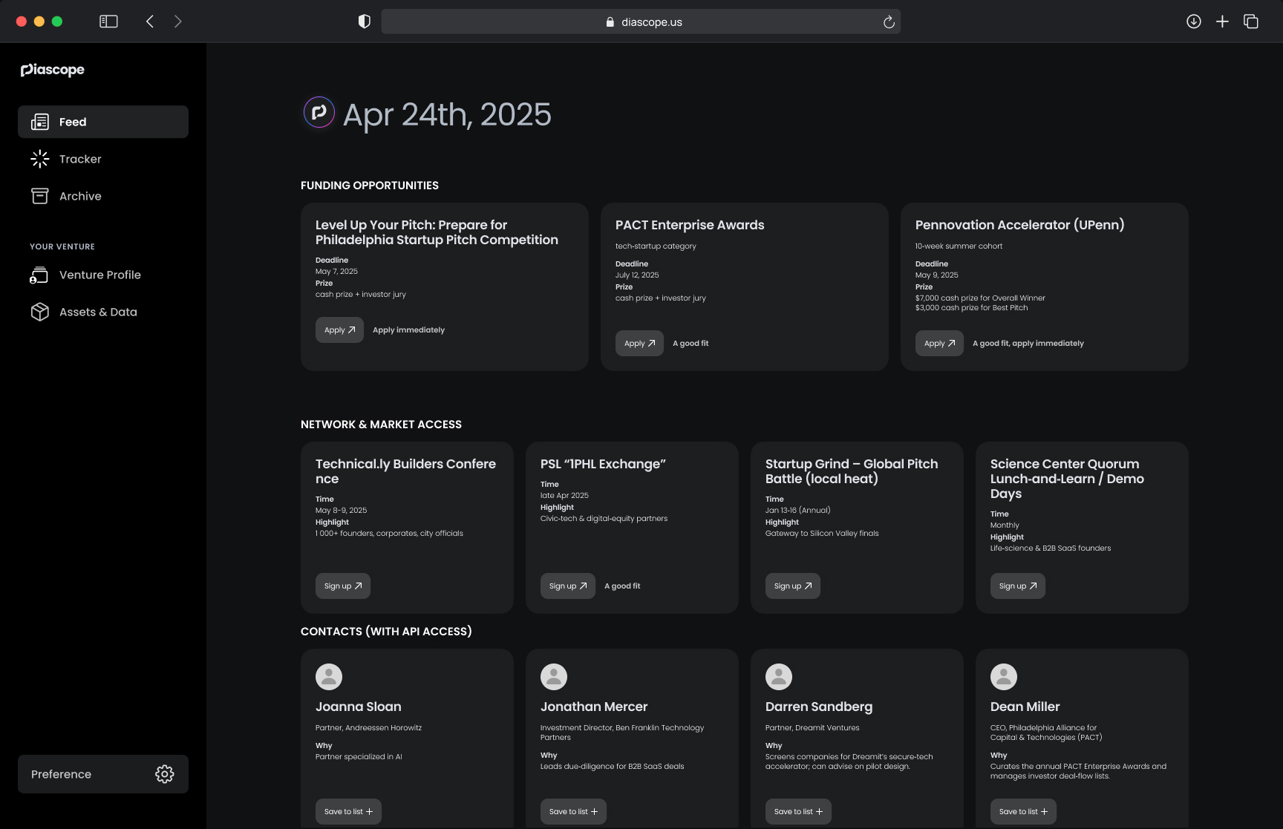This screenshot has height=829, width=1283.
Task: Sign up for Science Center Quorum Demo Days
Action: [1018, 586]
